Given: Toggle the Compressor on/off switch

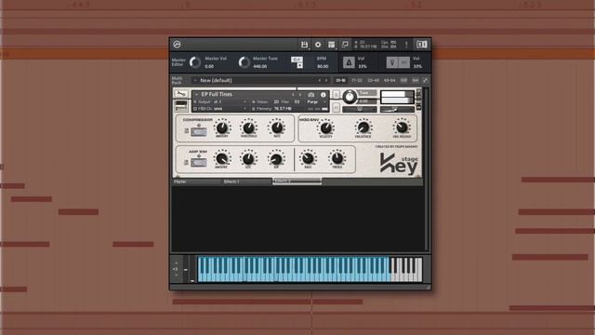Looking at the screenshot, I should [x=198, y=131].
